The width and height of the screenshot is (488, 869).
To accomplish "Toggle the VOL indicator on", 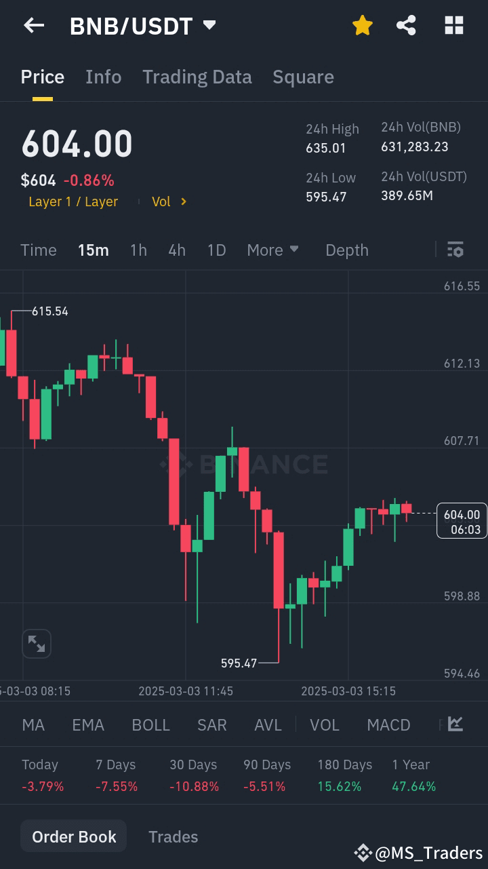I will (325, 725).
